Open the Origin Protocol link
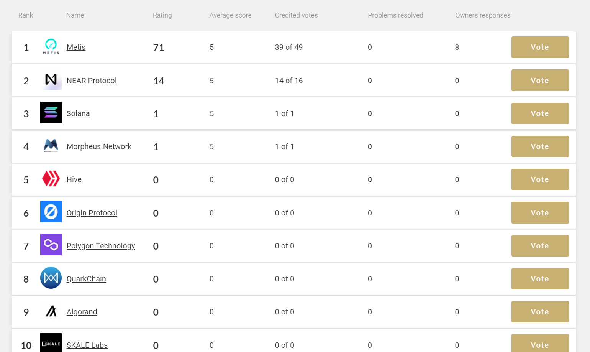The image size is (590, 352). pyautogui.click(x=92, y=213)
